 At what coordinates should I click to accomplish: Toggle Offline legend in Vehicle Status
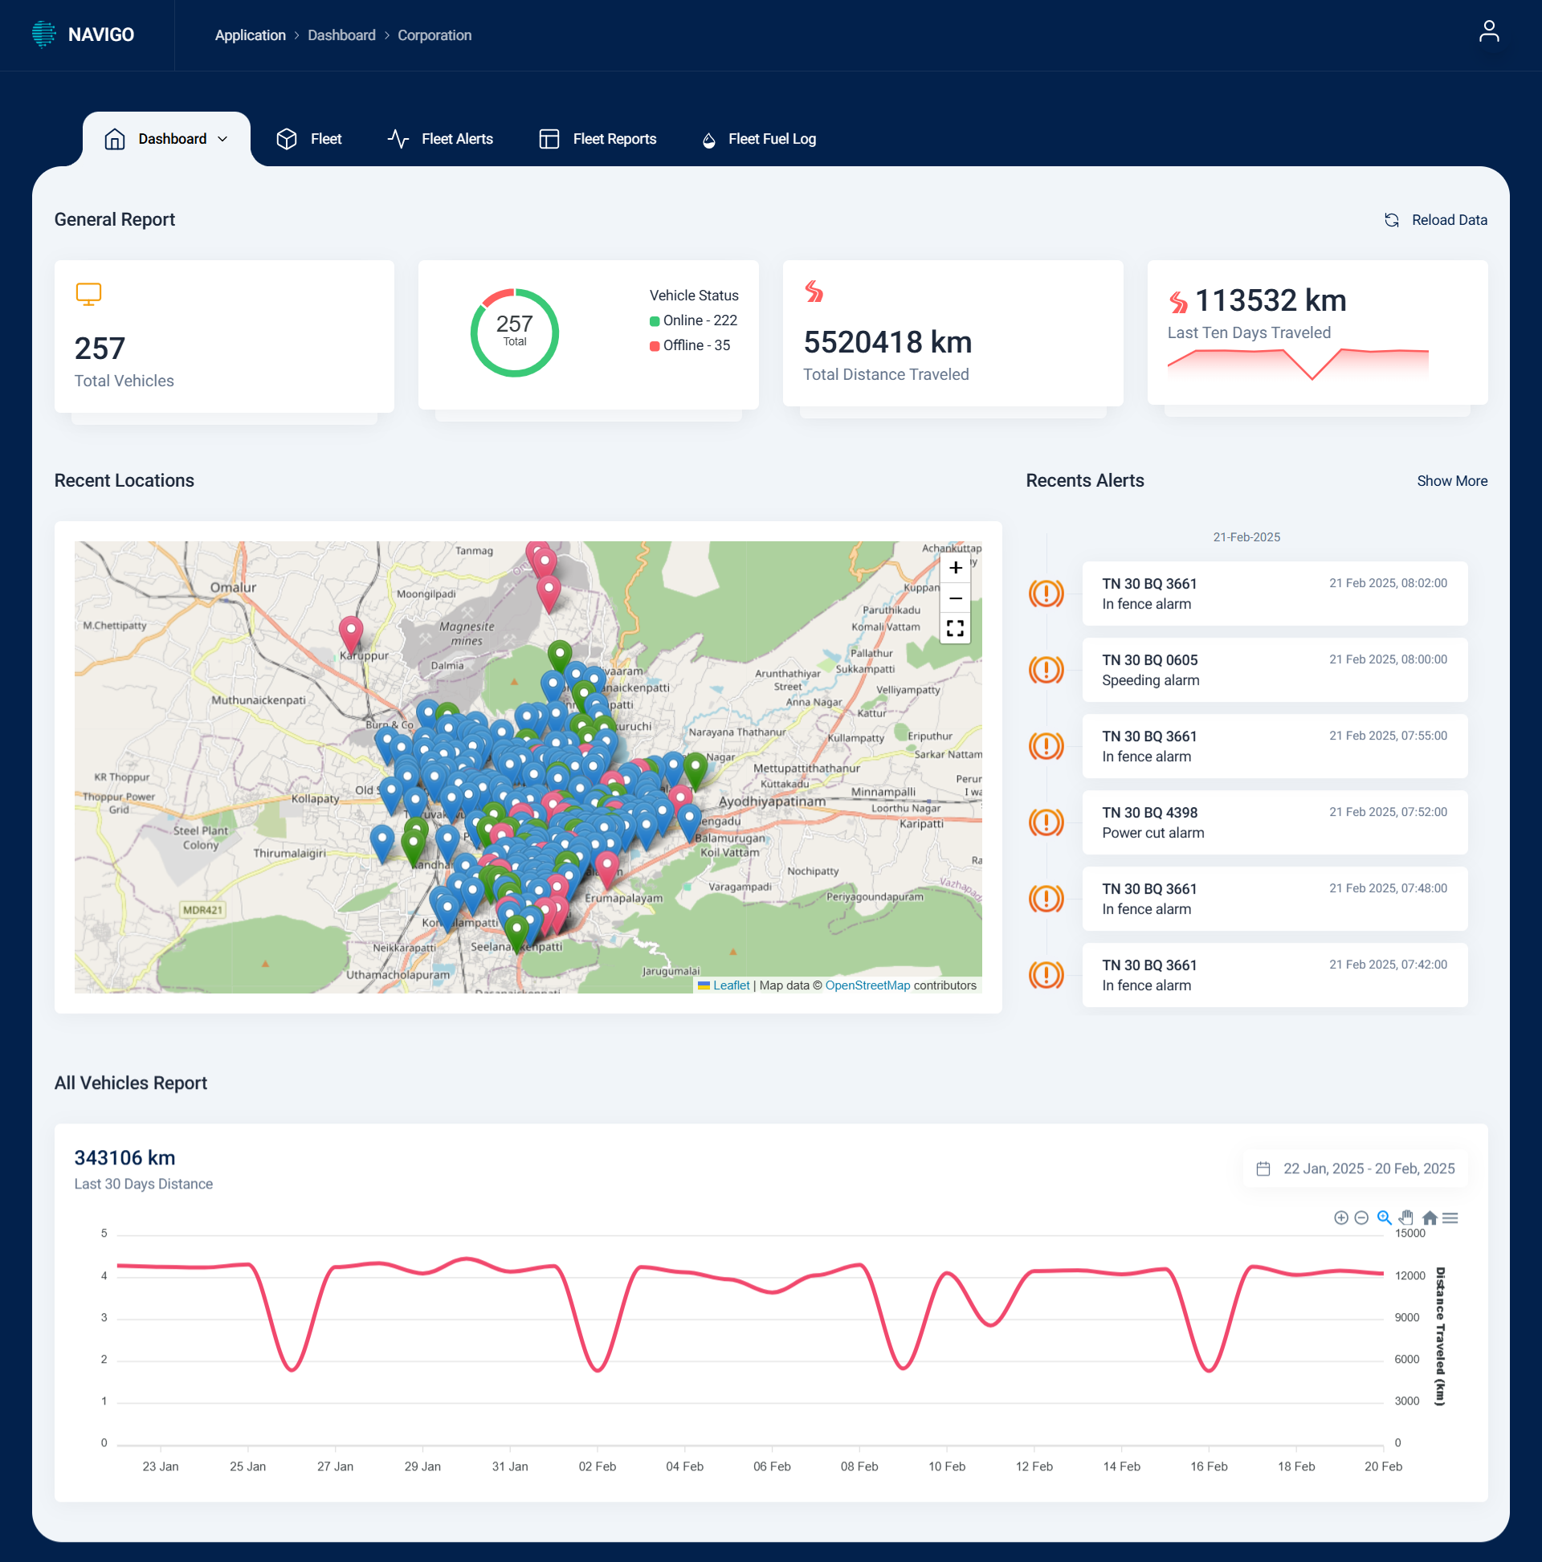[x=690, y=346]
